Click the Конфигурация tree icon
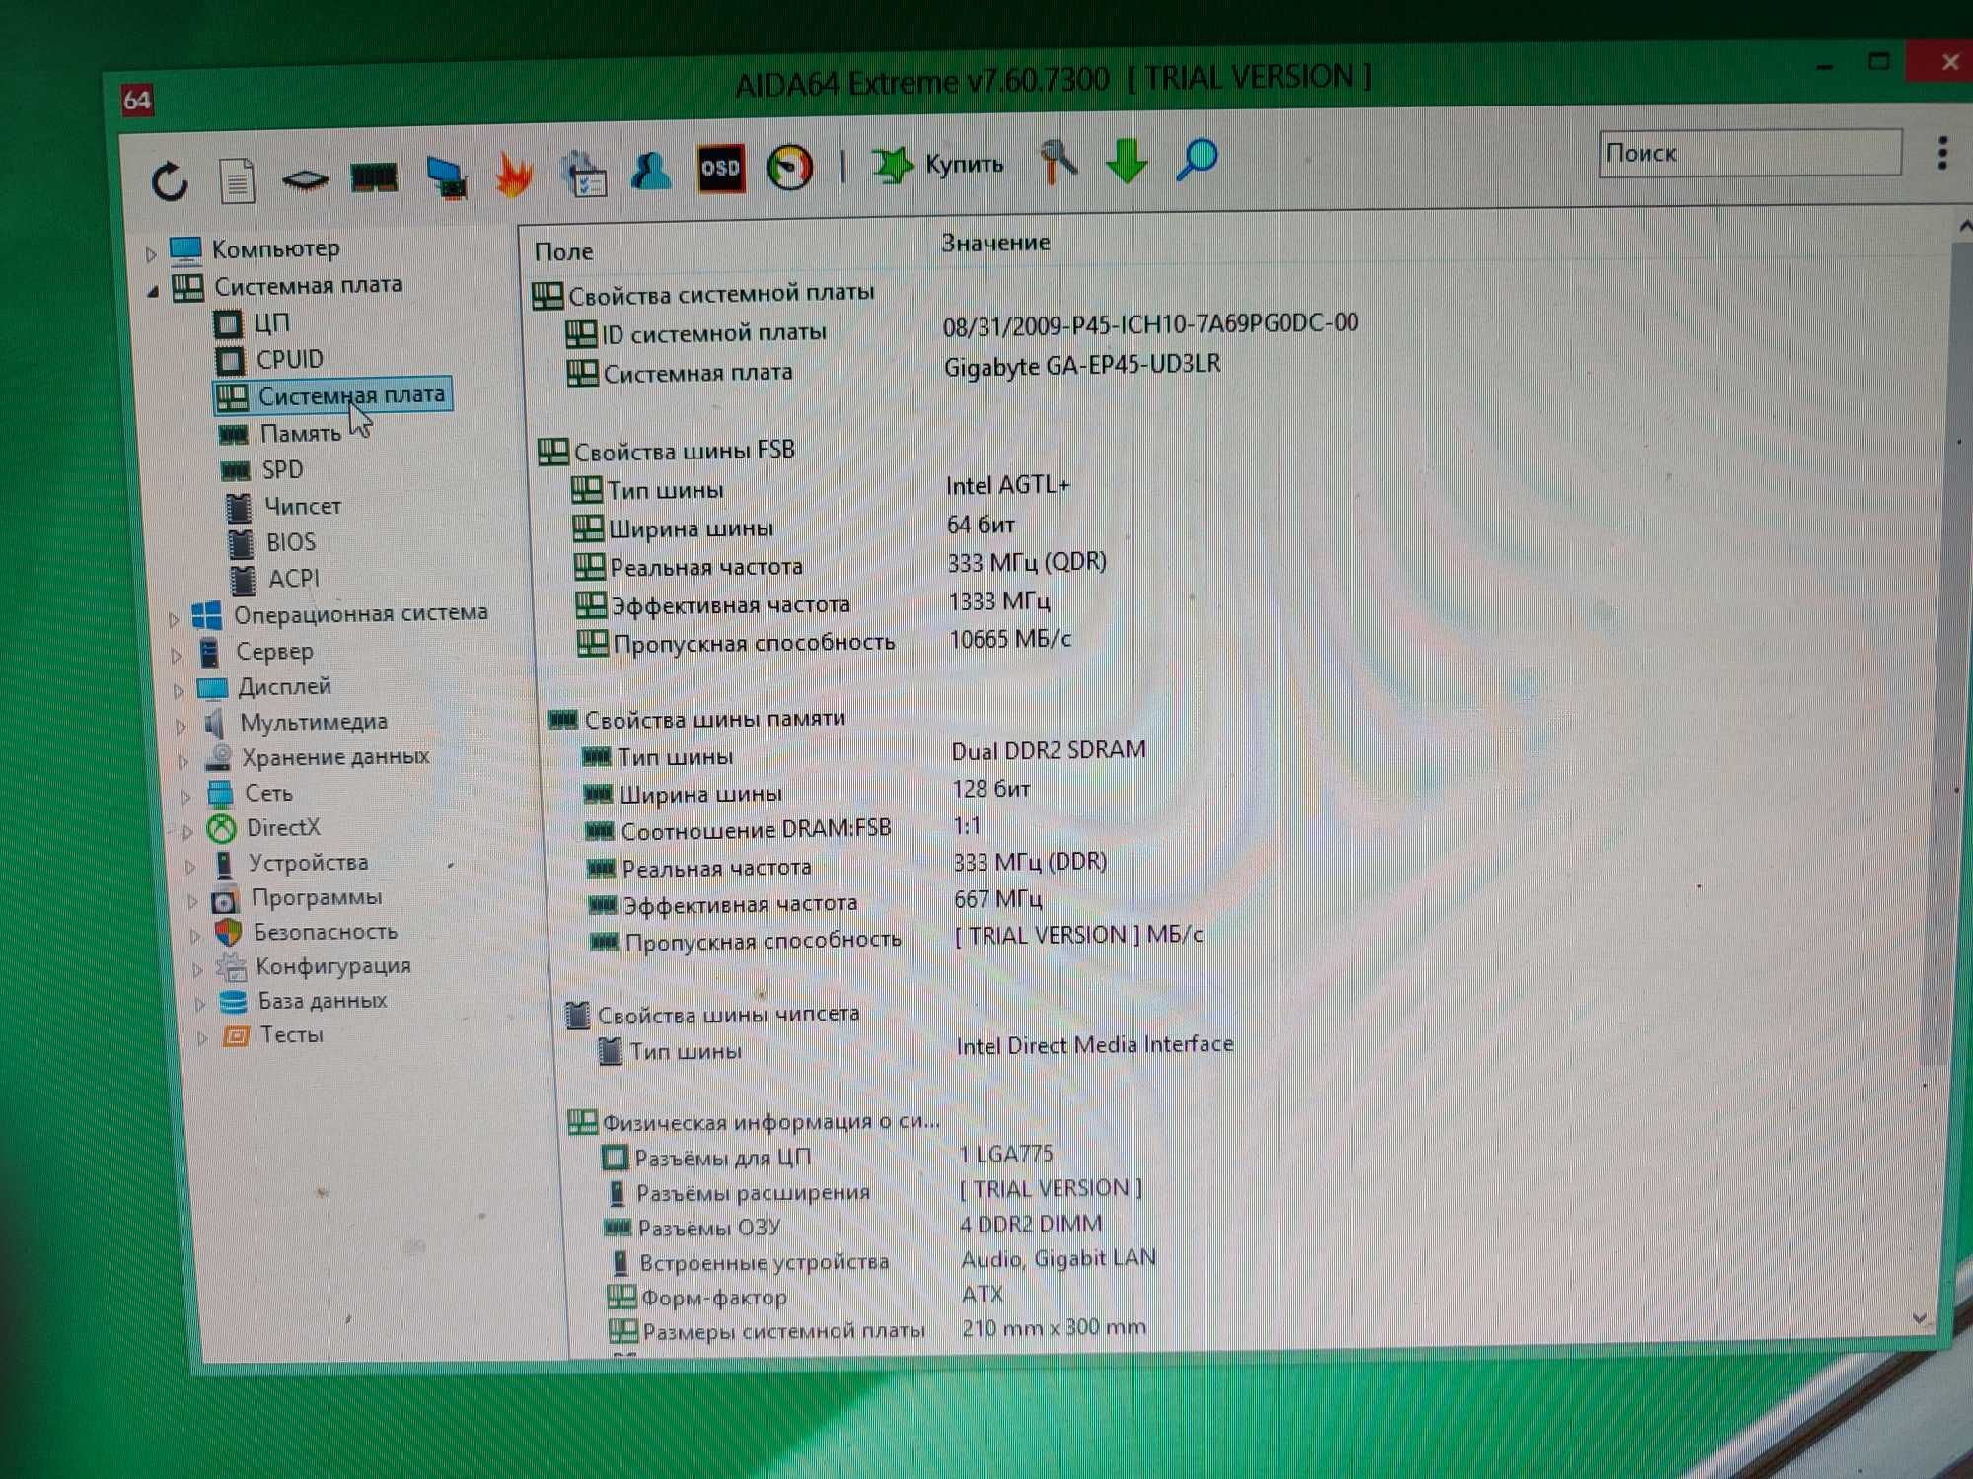 pyautogui.click(x=231, y=967)
